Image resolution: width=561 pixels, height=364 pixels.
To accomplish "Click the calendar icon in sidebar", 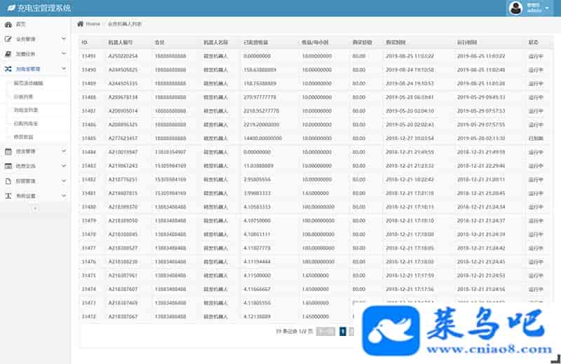I will pos(8,151).
